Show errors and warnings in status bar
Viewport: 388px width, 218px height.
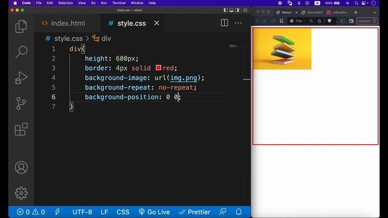[31, 212]
